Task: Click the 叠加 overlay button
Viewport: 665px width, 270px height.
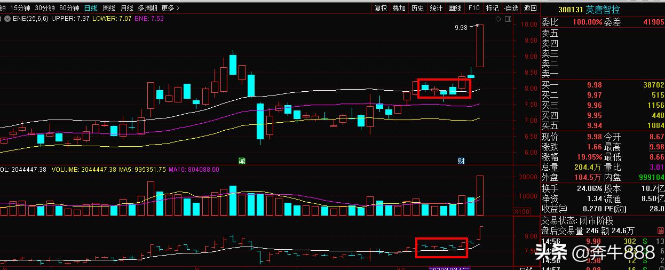Action: tap(399, 8)
